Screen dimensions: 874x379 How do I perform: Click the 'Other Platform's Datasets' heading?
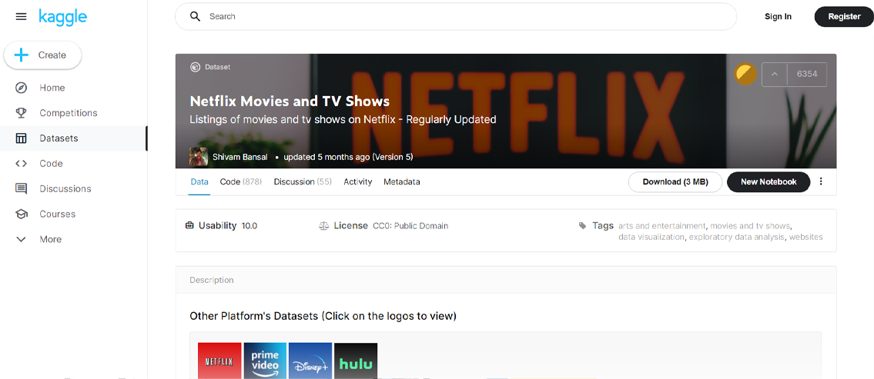323,316
